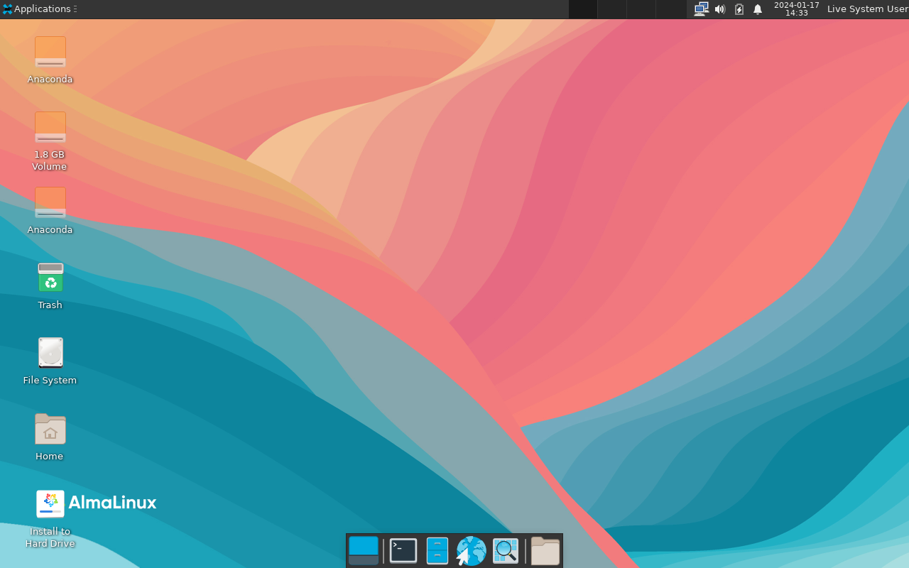Click the Live System User menu
This screenshot has height=568, width=909.
[867, 9]
